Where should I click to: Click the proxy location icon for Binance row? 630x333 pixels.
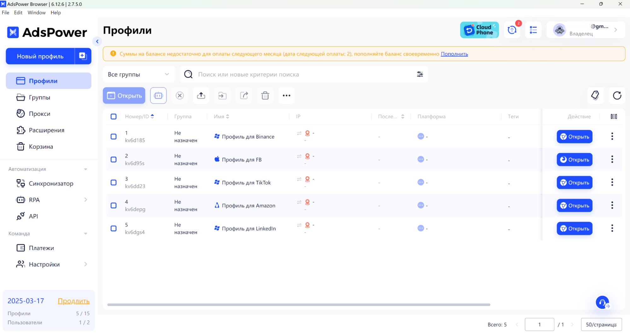(x=307, y=133)
